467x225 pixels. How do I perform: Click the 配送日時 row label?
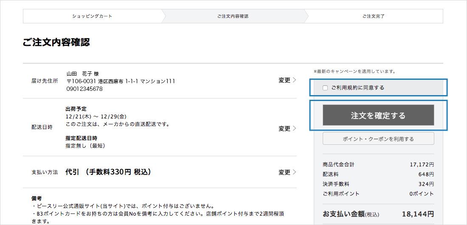(x=42, y=127)
